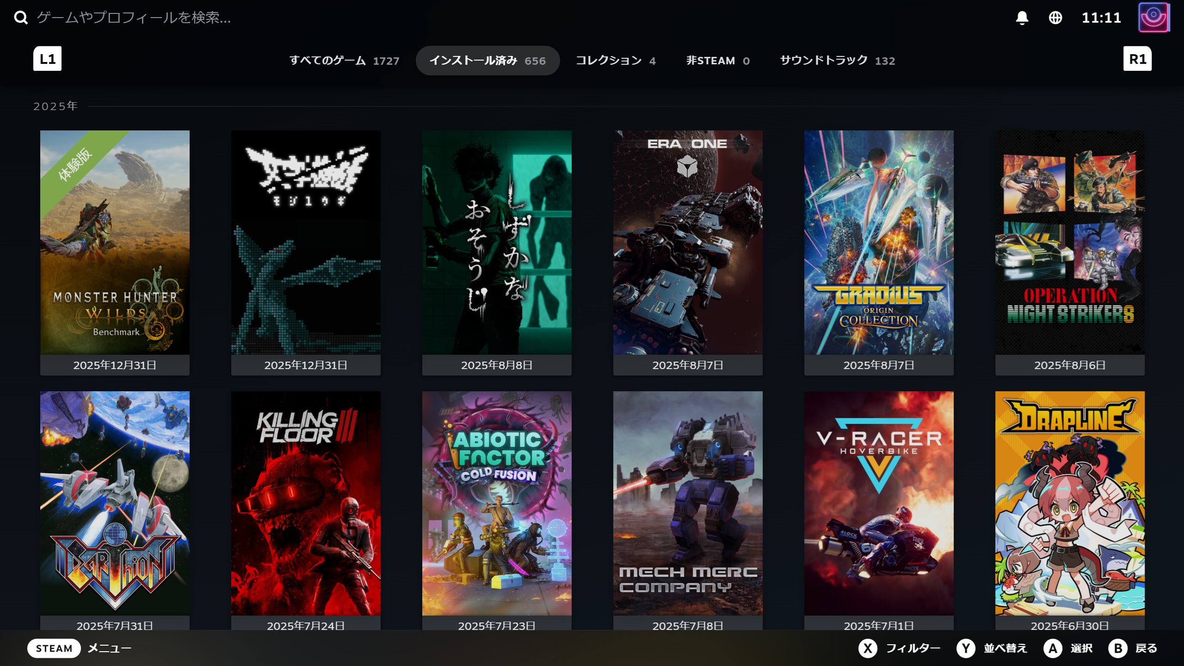Open the user profile avatar
Image resolution: width=1184 pixels, height=666 pixels.
[1153, 18]
